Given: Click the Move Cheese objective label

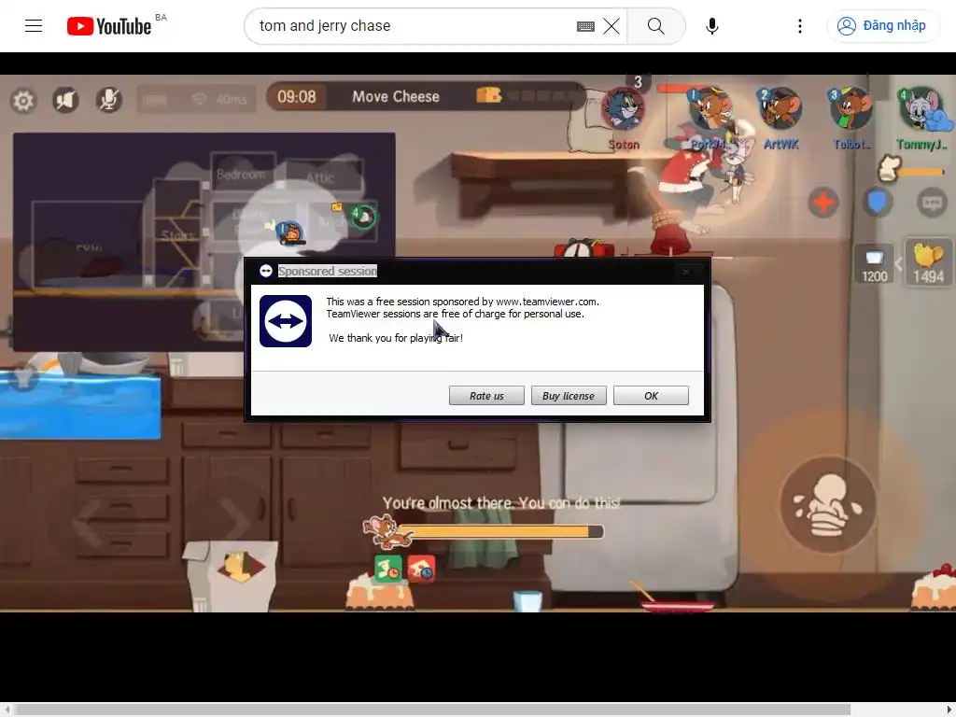Looking at the screenshot, I should (x=396, y=97).
